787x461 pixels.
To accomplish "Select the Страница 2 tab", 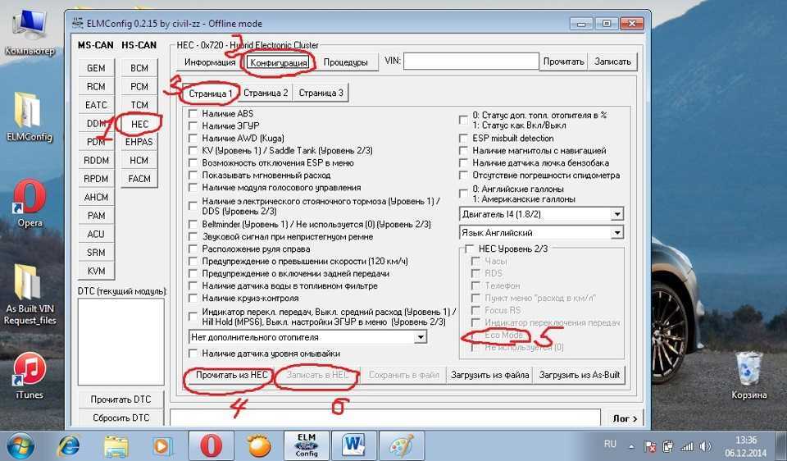I will coord(266,93).
